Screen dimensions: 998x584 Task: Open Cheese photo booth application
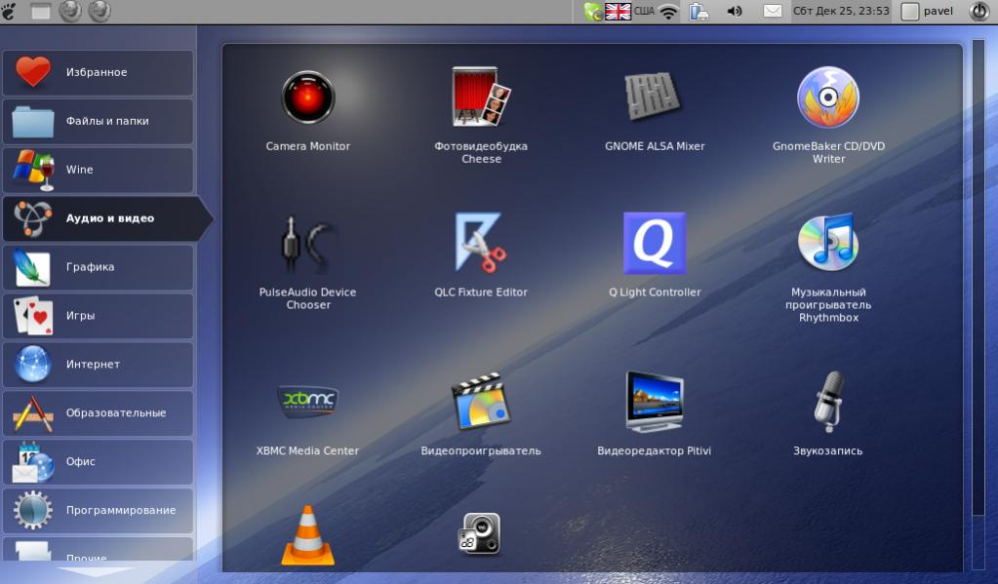tap(481, 98)
